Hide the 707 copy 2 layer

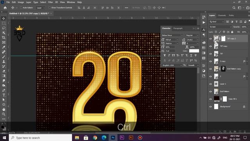click(x=211, y=39)
